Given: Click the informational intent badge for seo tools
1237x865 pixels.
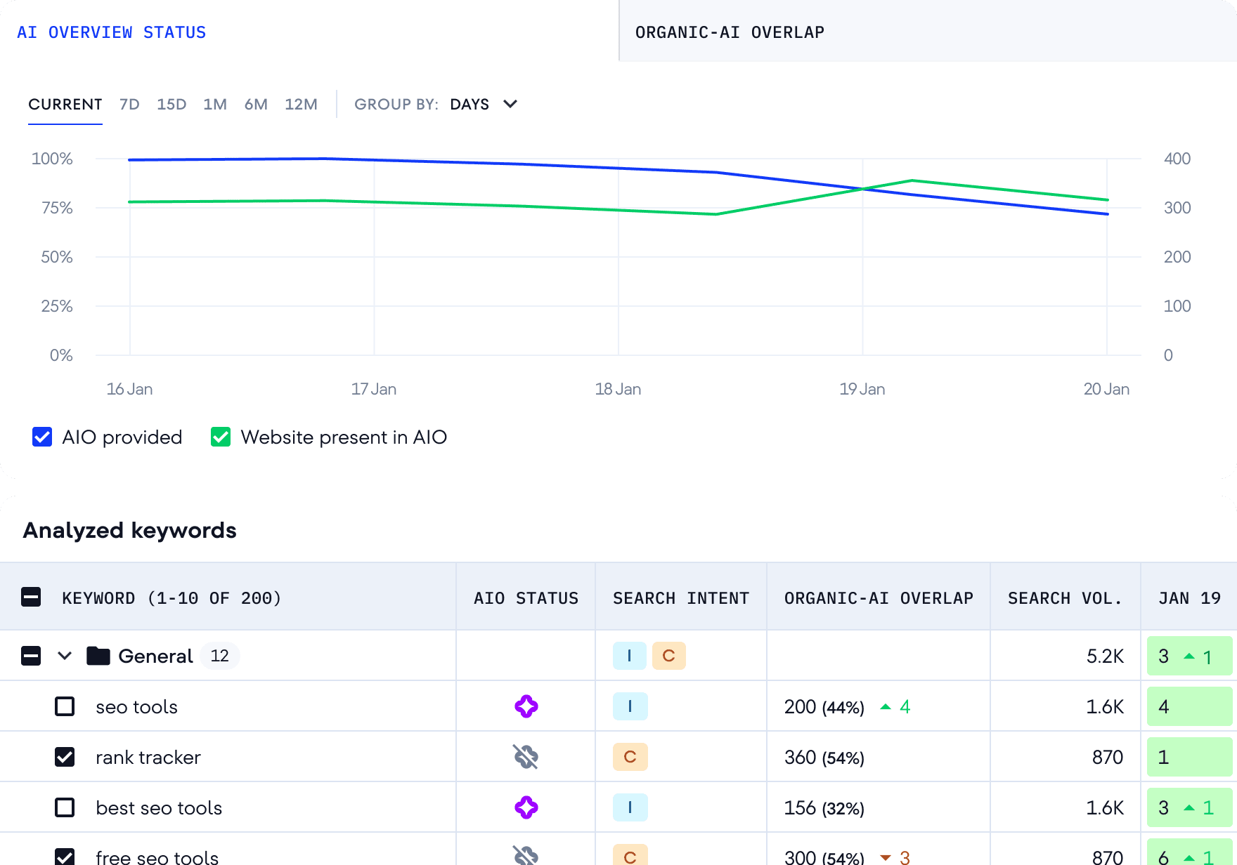Looking at the screenshot, I should pos(630,706).
